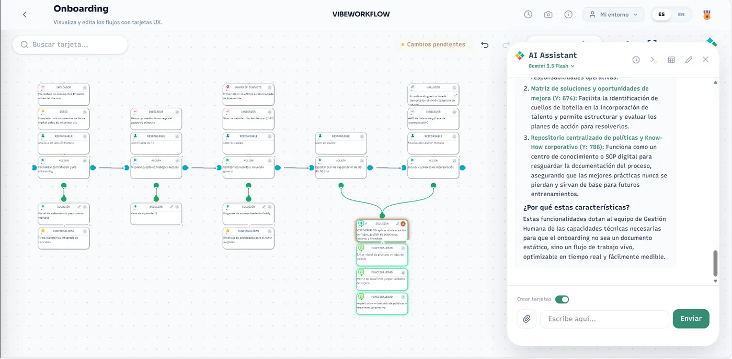Click the green connector above Mesa de ayuda card

(156, 198)
